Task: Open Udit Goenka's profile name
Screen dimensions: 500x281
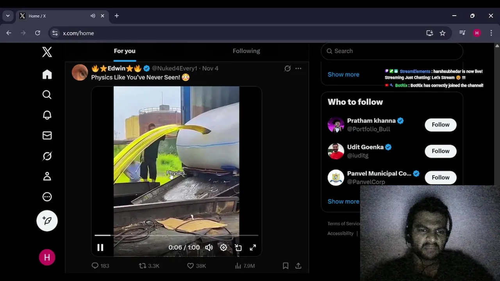Action: [x=365, y=147]
